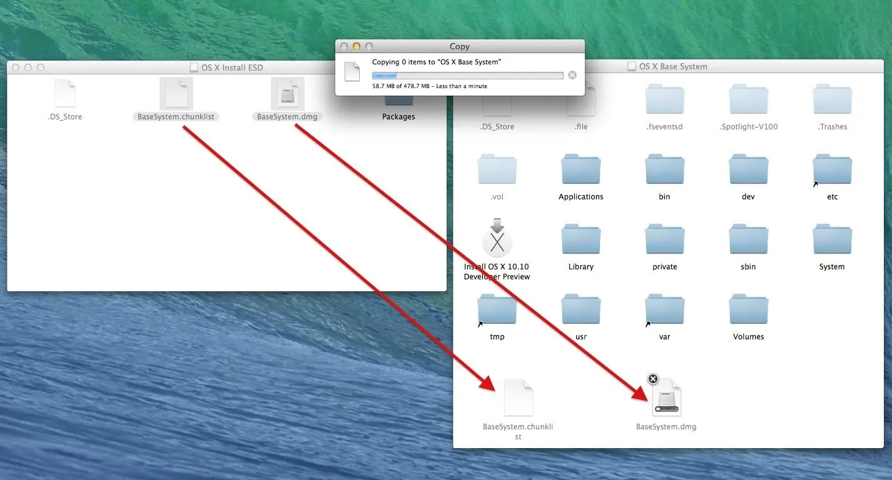
Task: Select the .fseventsd folder in OS X Base System
Action: point(664,100)
